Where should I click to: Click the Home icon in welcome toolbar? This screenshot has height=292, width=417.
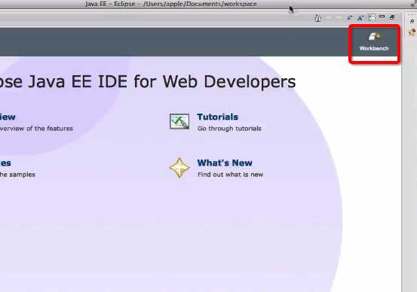(x=317, y=18)
